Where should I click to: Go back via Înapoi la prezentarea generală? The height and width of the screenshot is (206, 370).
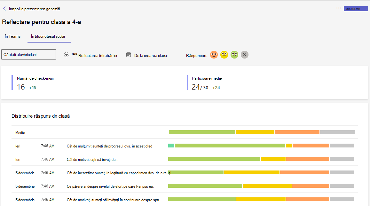[x=34, y=9]
